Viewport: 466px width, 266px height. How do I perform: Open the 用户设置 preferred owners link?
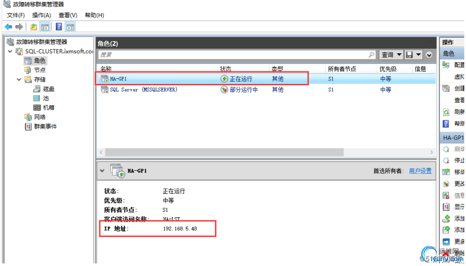click(420, 171)
